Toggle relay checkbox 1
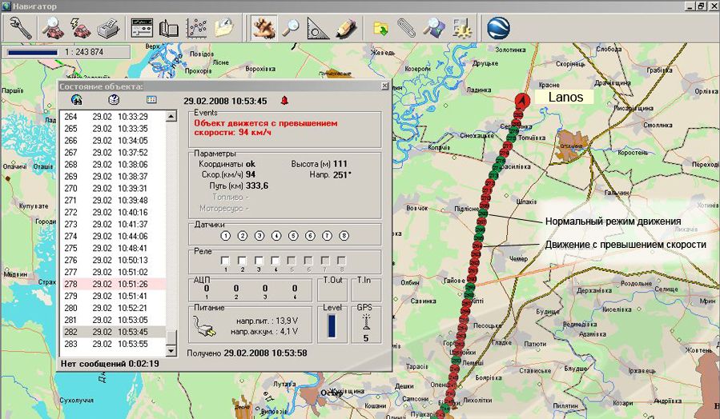Image resolution: width=720 pixels, height=419 pixels. tap(226, 260)
